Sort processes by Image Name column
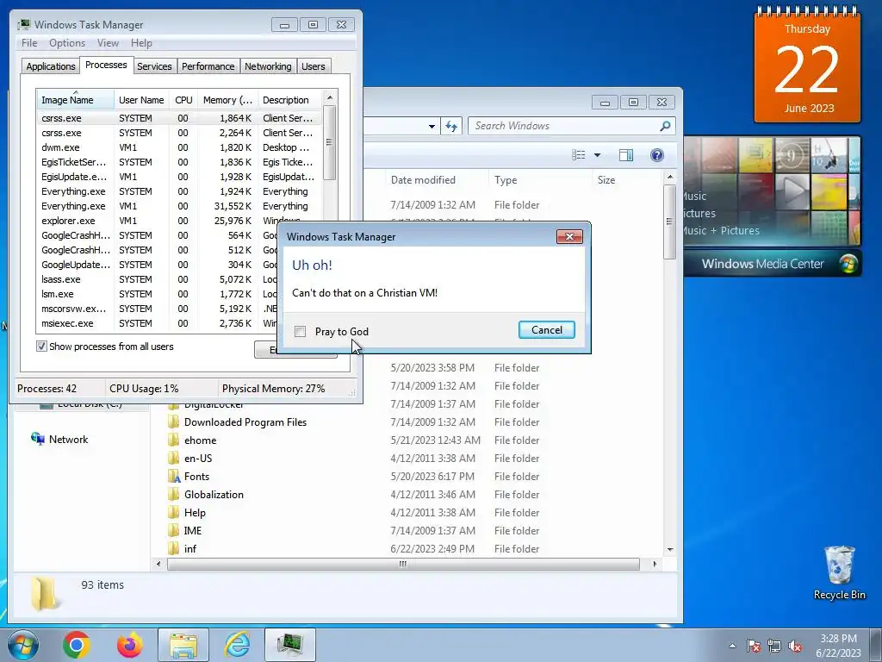The width and height of the screenshot is (882, 662). point(75,100)
